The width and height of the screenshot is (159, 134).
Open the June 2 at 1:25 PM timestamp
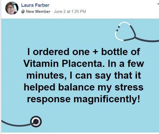click(x=70, y=12)
